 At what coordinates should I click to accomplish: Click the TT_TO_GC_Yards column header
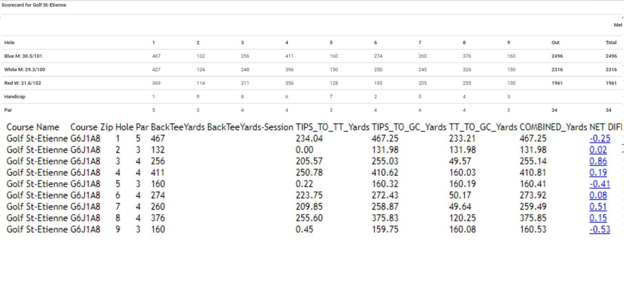pos(483,127)
